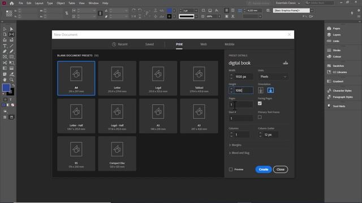Select the Hand tool
362x203 pixels.
click(x=5, y=80)
